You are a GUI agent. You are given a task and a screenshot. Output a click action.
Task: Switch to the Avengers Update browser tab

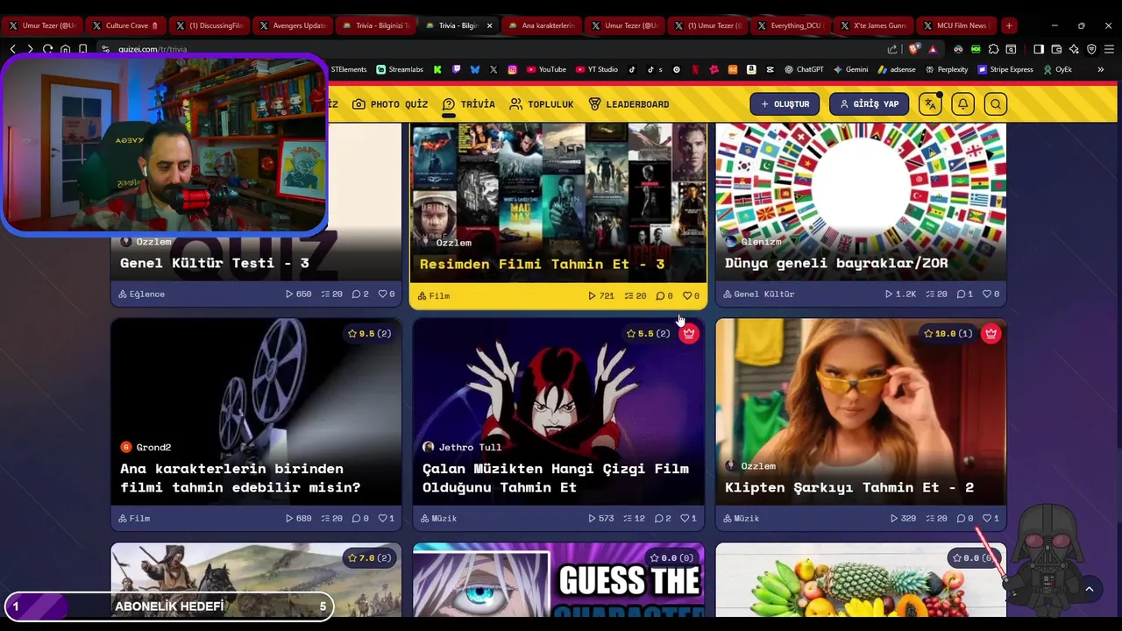(293, 25)
